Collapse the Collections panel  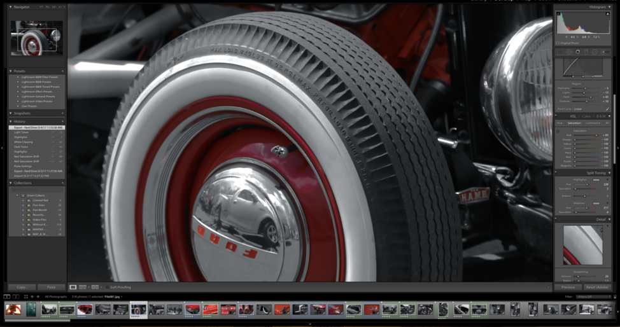coord(11,183)
